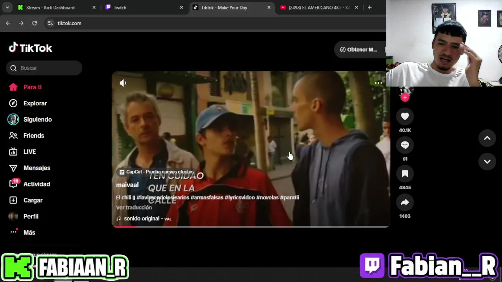Open Actividad notifications
Screen dimensions: 502x282
click(29, 184)
